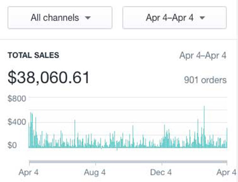The width and height of the screenshot is (238, 182).
Task: Open the Apr 4–Apr 4 date range dropdown
Action: point(174,18)
